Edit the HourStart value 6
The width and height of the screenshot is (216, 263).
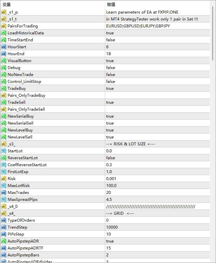point(107,47)
